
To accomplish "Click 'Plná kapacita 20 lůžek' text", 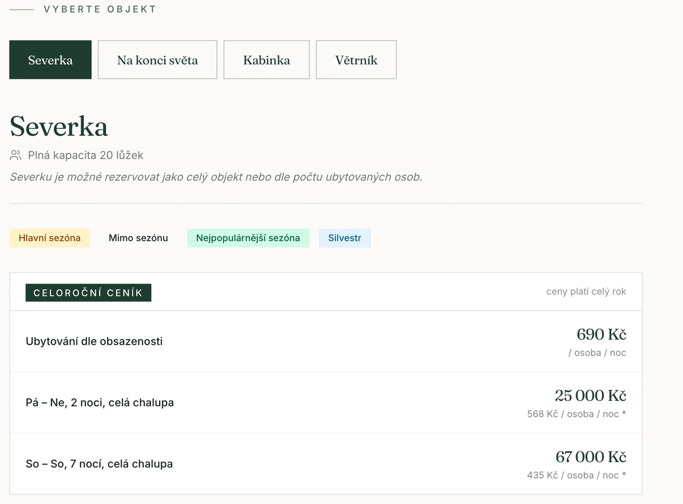I will (x=86, y=156).
